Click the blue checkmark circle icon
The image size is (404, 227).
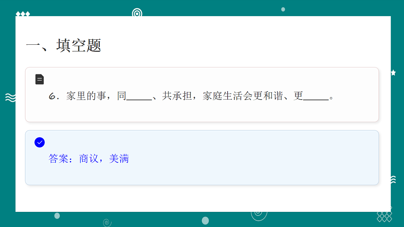point(40,142)
